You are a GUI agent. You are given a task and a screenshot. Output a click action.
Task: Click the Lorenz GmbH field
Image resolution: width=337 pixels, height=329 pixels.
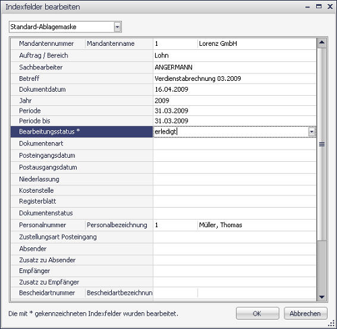coord(257,44)
